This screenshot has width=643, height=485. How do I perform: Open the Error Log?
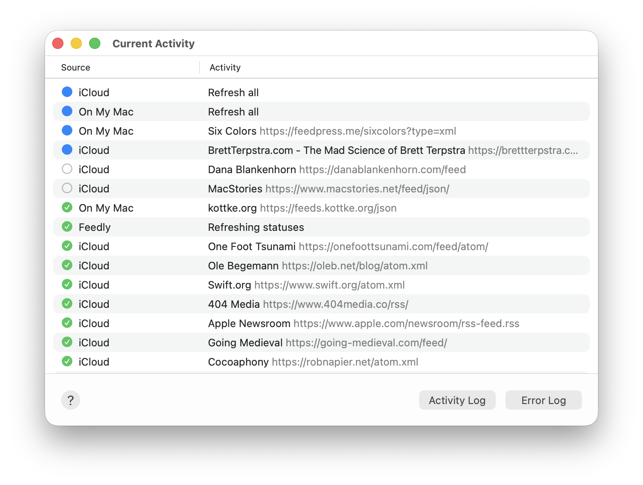click(x=543, y=400)
